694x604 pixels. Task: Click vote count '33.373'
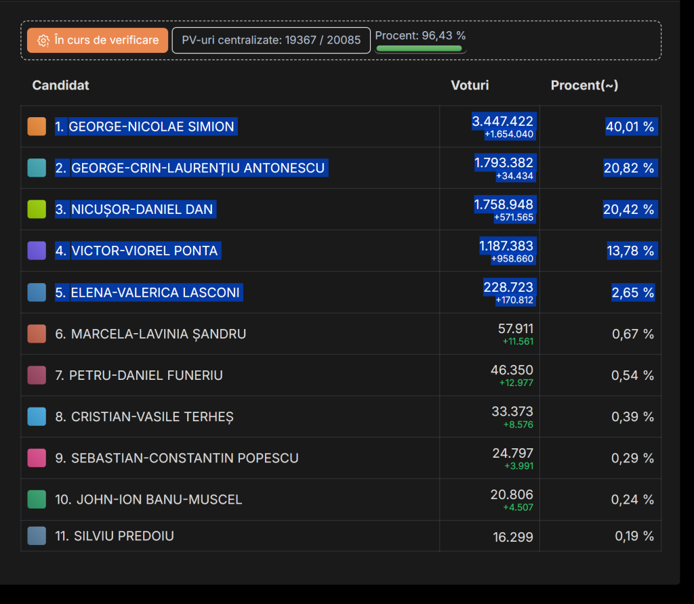[512, 412]
